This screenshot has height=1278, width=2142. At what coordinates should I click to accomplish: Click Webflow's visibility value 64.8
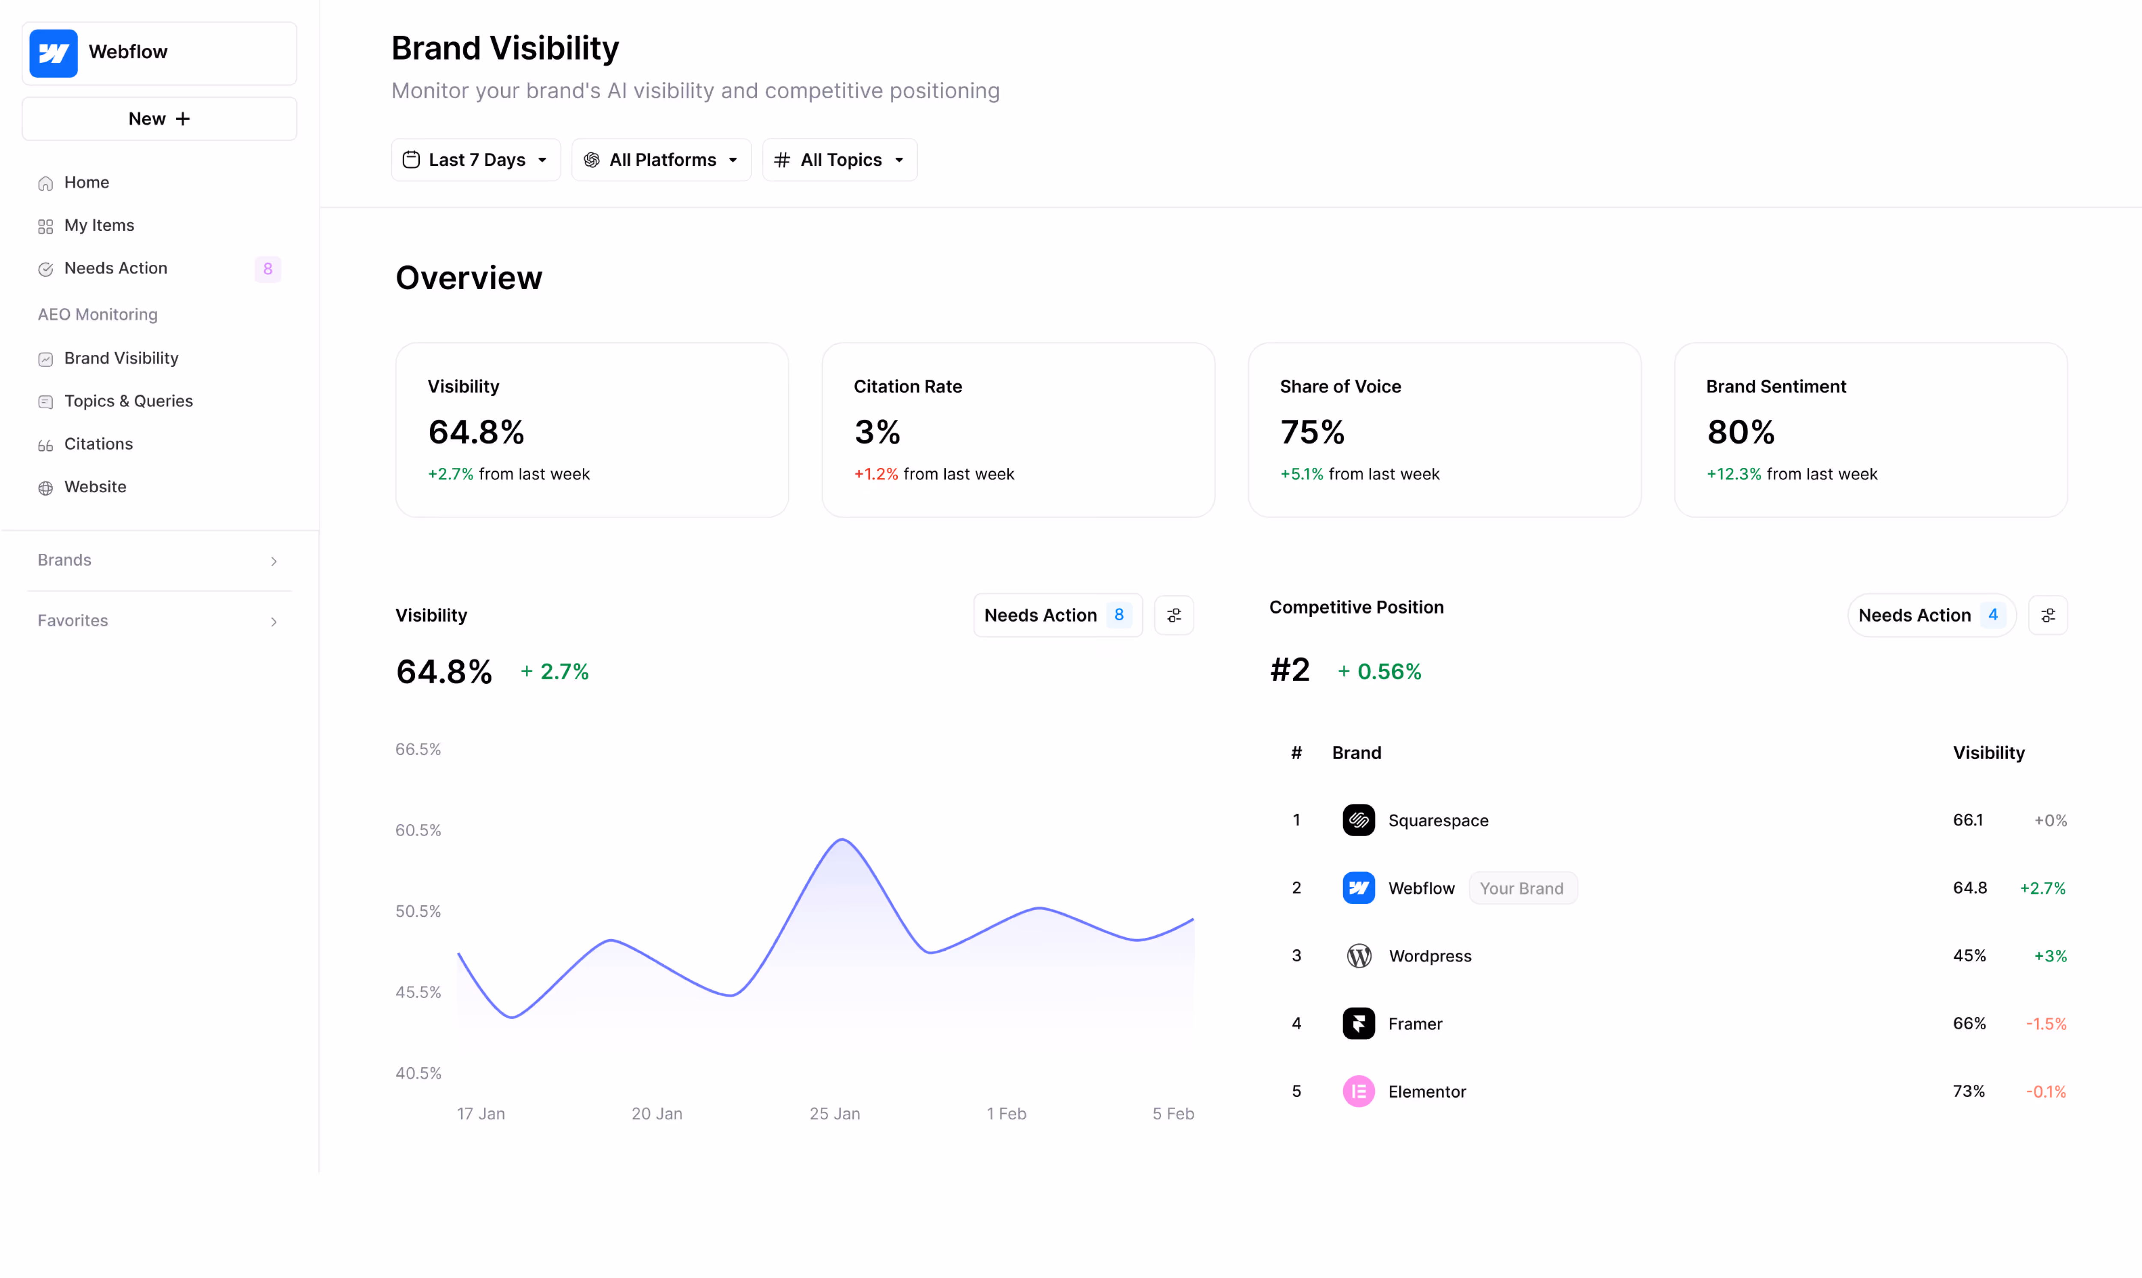(1970, 888)
